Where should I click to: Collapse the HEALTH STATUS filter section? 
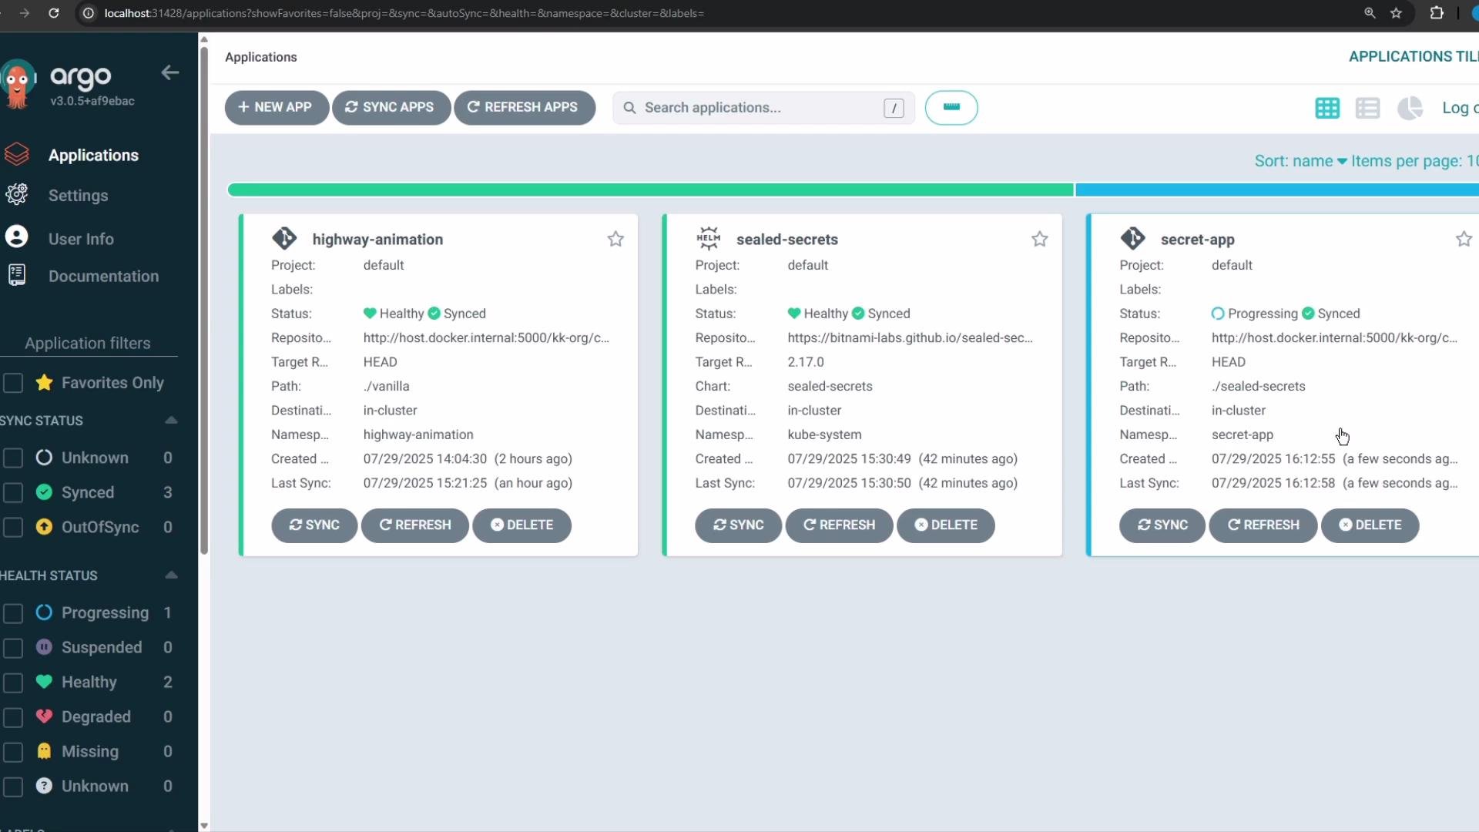tap(171, 575)
